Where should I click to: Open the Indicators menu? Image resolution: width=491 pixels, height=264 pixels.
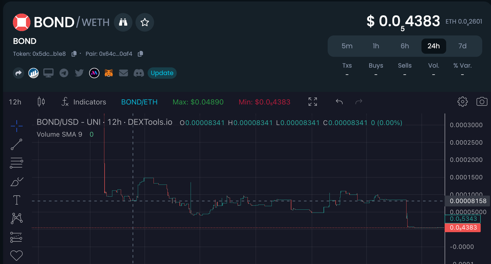(84, 102)
